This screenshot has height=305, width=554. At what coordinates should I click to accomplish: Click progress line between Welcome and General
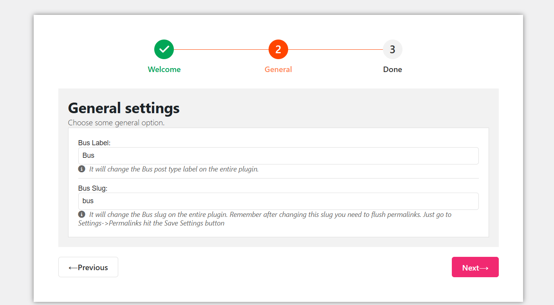[x=221, y=50]
